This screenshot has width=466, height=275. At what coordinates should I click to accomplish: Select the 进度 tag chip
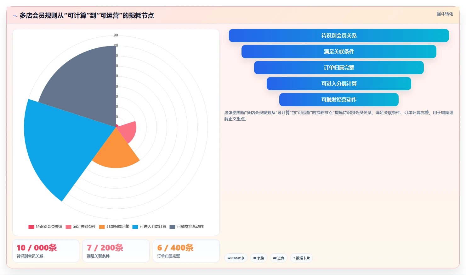[x=279, y=258]
